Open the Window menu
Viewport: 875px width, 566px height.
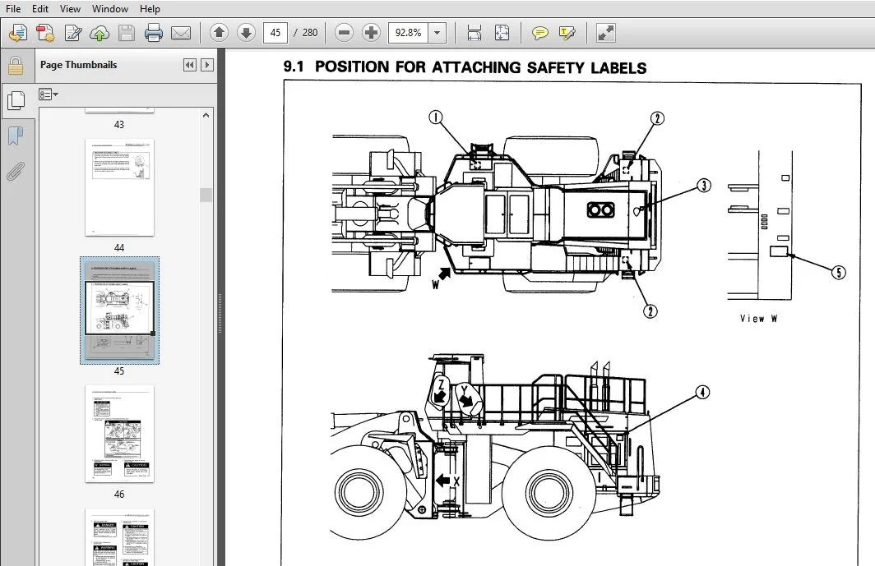[x=110, y=9]
